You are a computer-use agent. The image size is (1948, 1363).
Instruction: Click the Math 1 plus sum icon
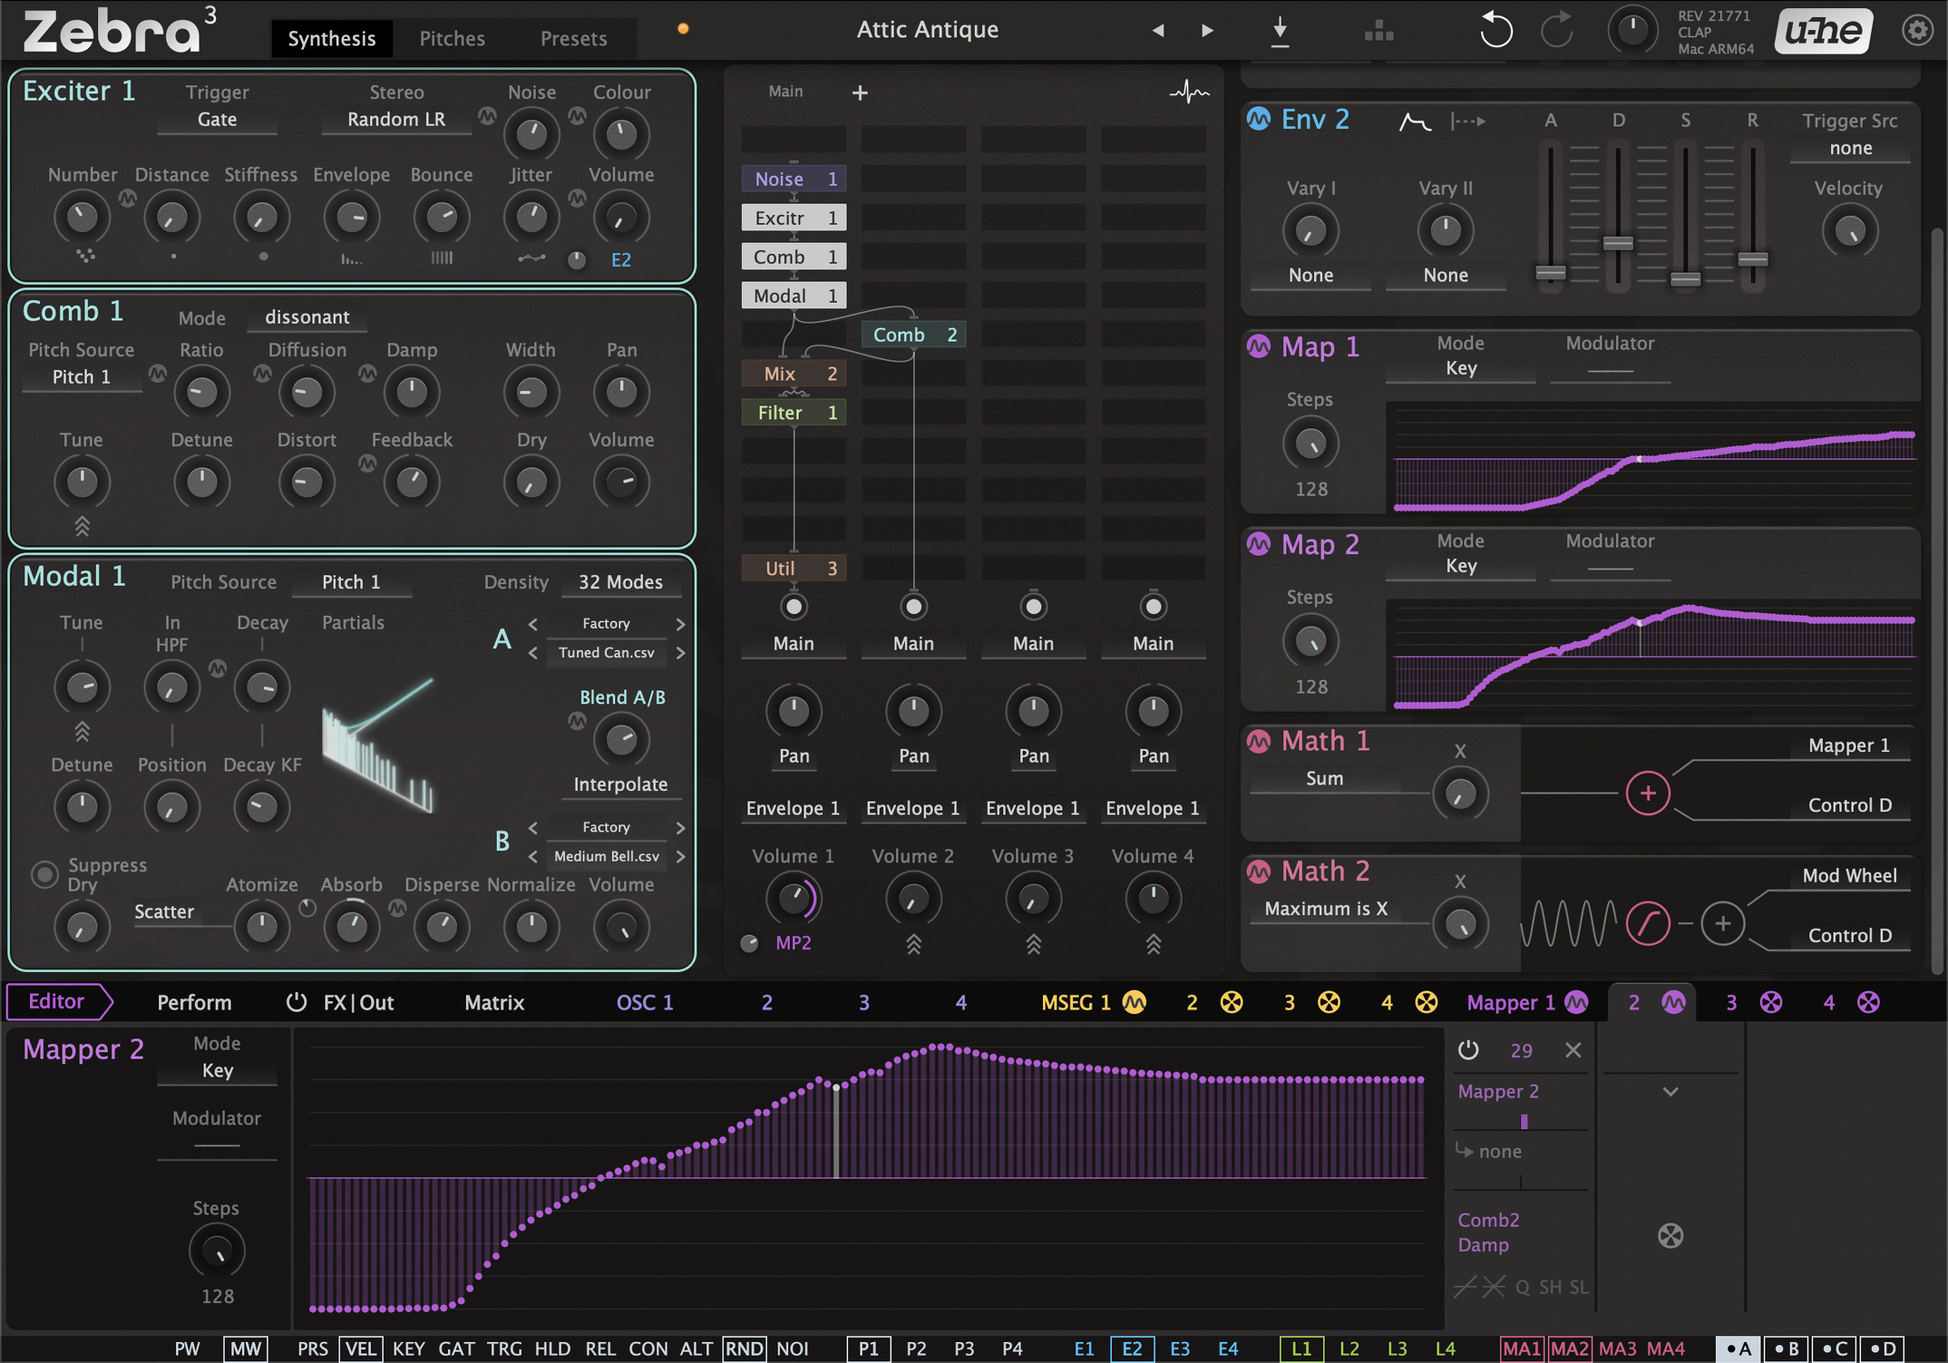[1647, 793]
